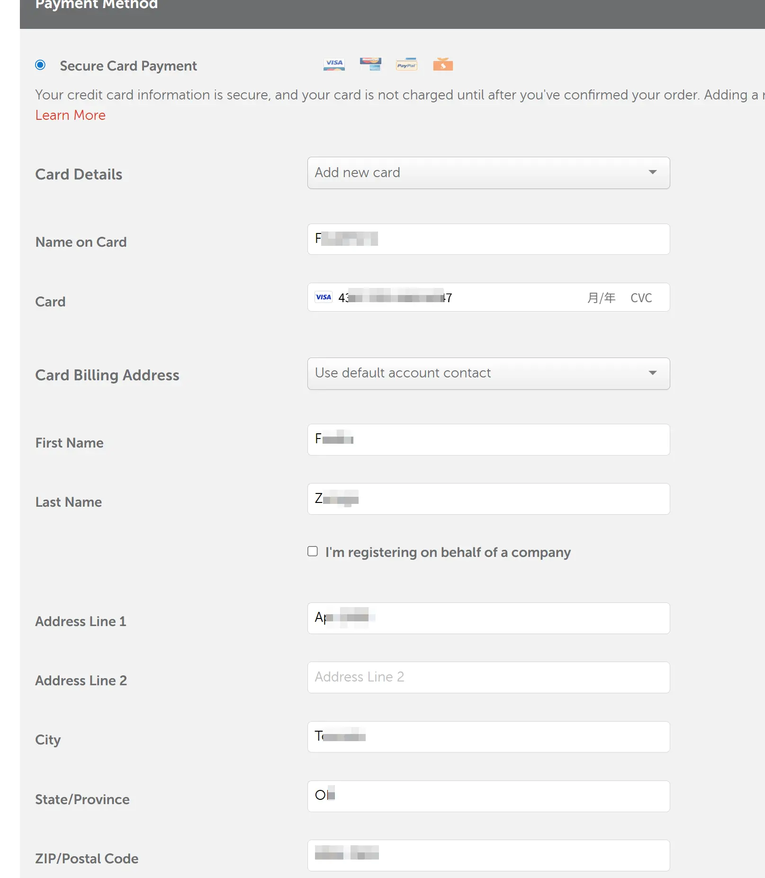Click the orange gift payment icon
The height and width of the screenshot is (878, 765).
(443, 64)
